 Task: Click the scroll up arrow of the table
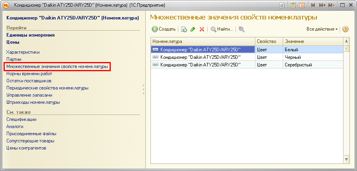[x=346, y=41]
